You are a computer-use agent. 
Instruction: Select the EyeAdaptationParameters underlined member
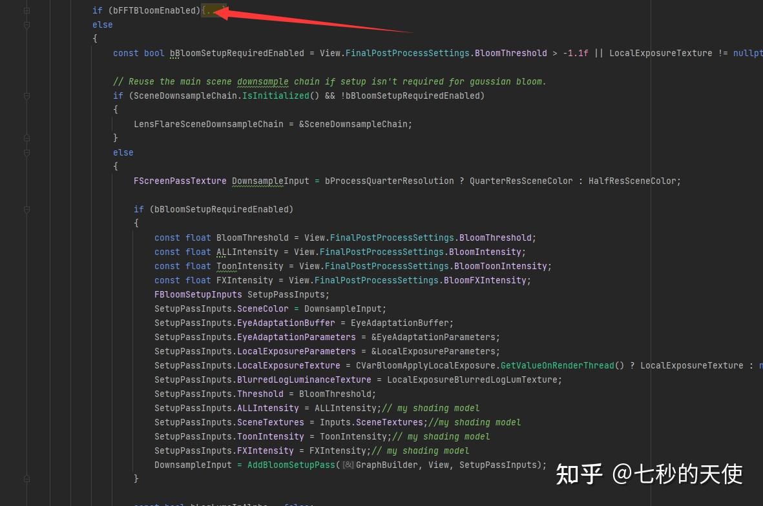(297, 337)
